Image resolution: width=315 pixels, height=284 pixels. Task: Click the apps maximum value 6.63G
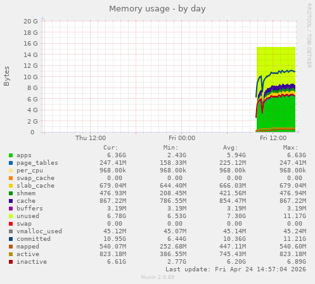pyautogui.click(x=297, y=155)
